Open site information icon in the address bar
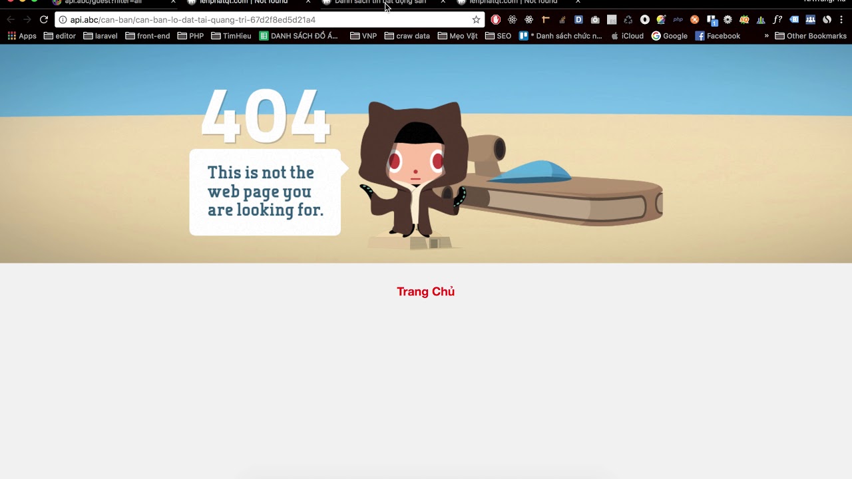The width and height of the screenshot is (852, 479). click(63, 20)
